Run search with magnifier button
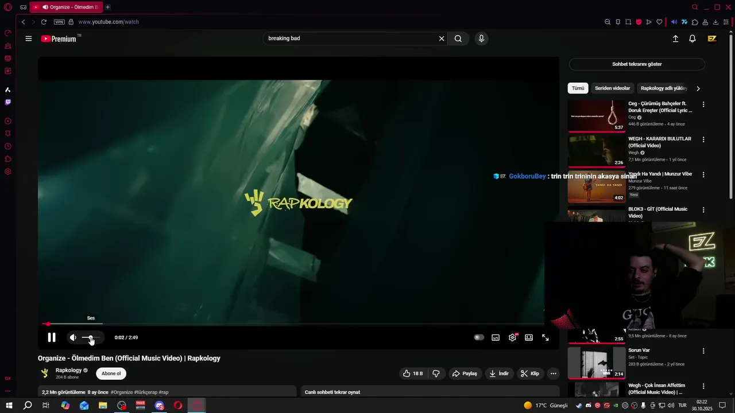 point(458,38)
